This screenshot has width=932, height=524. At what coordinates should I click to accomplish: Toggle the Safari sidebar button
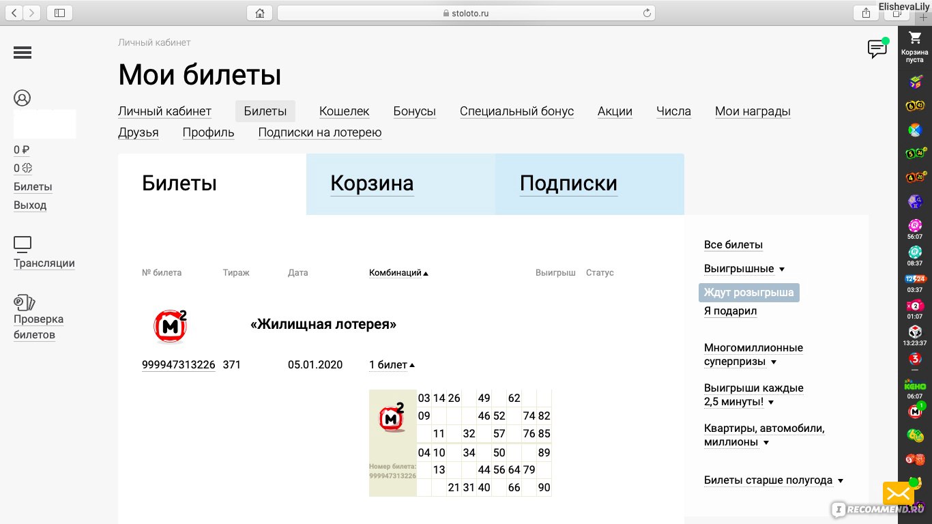point(60,13)
